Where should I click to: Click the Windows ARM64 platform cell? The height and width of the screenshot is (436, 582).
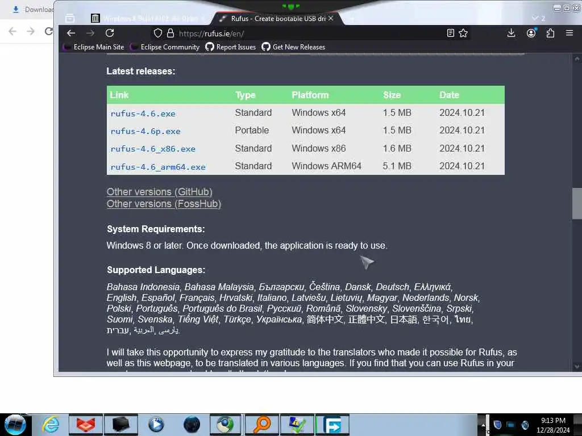coord(327,166)
